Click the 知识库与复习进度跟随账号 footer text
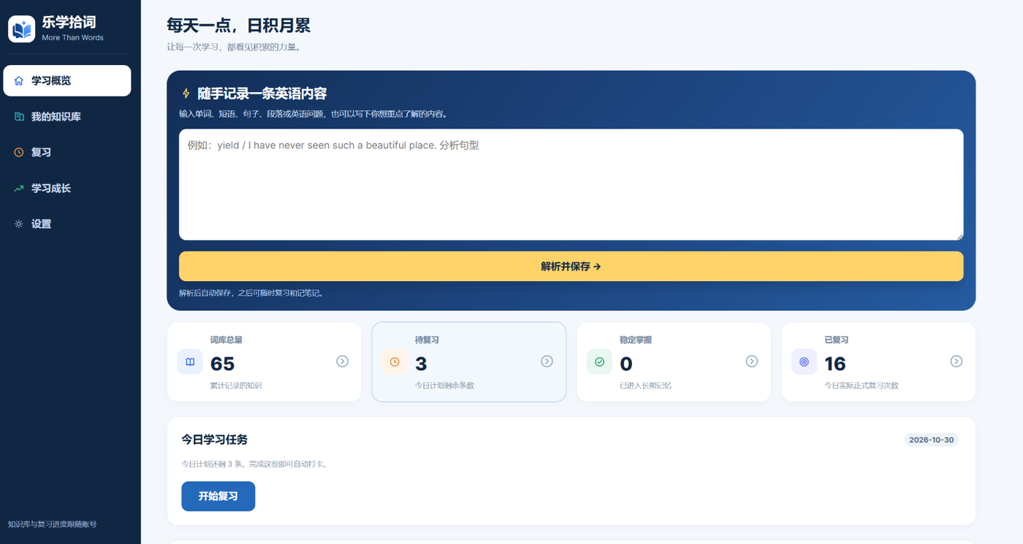The image size is (1023, 544). (x=52, y=524)
